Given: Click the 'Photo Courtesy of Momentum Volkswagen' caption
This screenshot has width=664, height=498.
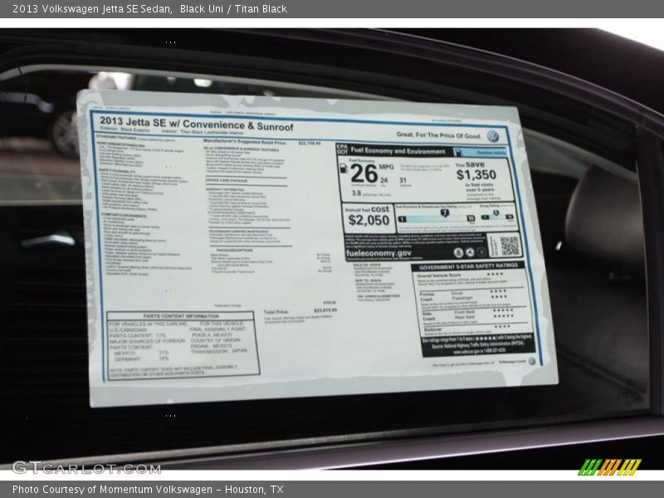Looking at the screenshot, I should click(148, 490).
